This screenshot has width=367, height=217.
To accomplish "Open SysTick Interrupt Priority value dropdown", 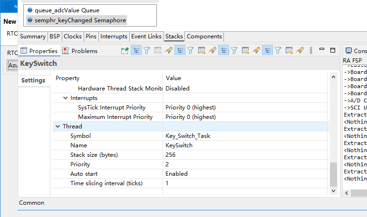I will (246, 108).
